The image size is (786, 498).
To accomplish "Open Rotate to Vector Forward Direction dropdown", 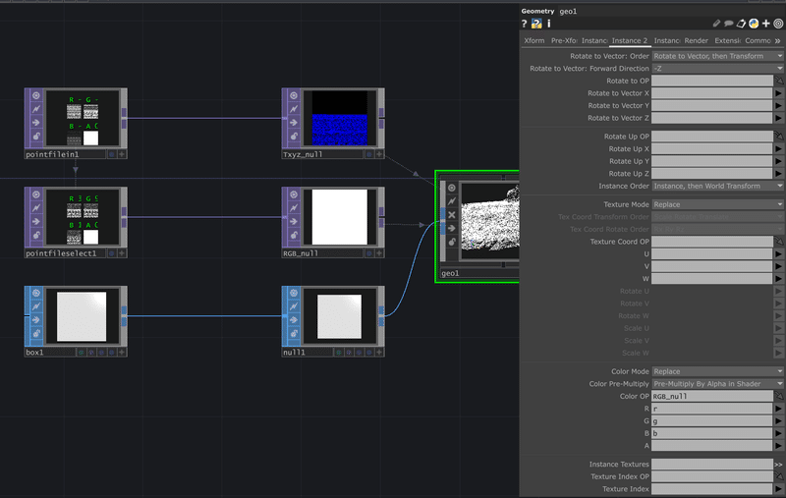I will [718, 68].
